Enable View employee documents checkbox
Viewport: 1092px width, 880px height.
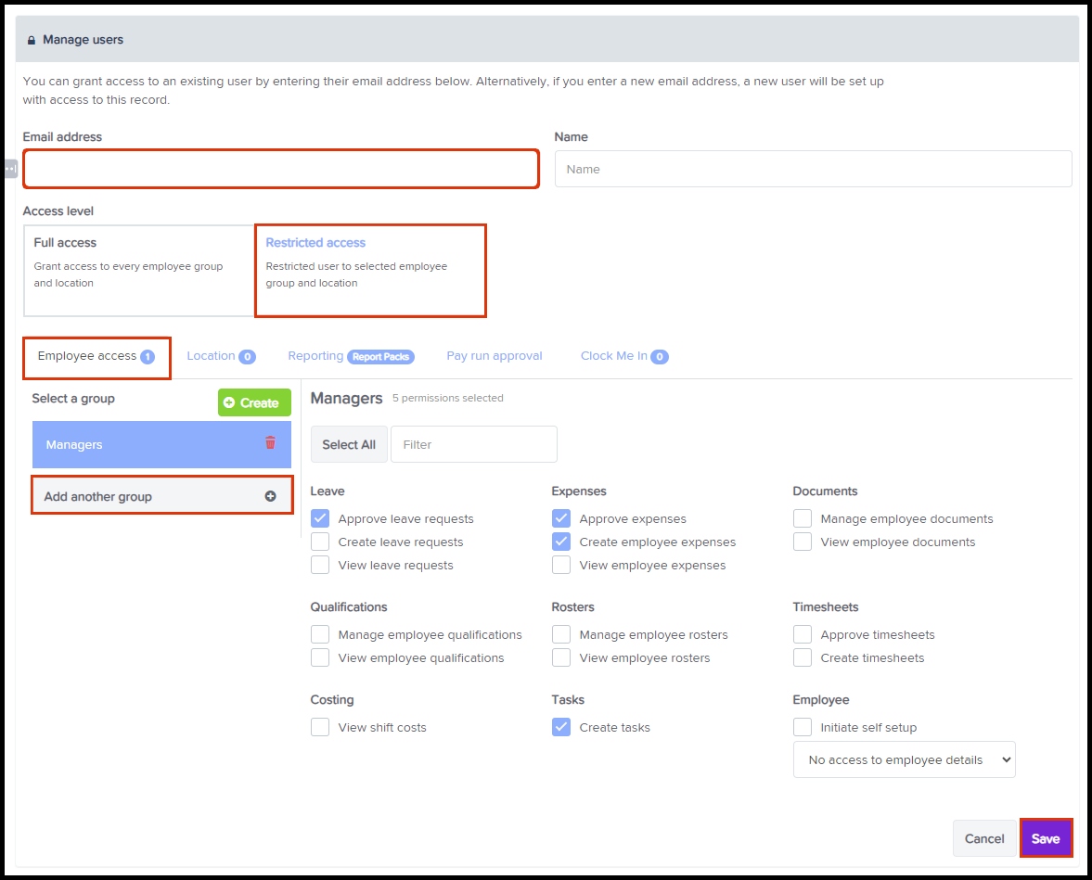[803, 542]
